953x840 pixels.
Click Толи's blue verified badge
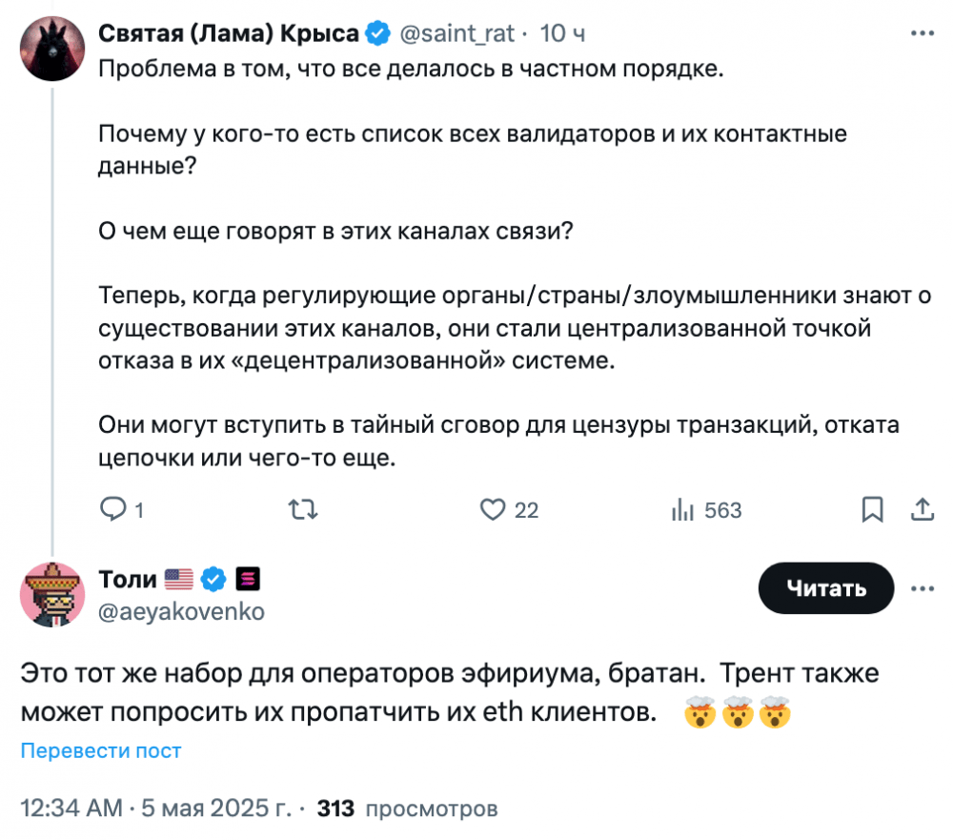213,579
